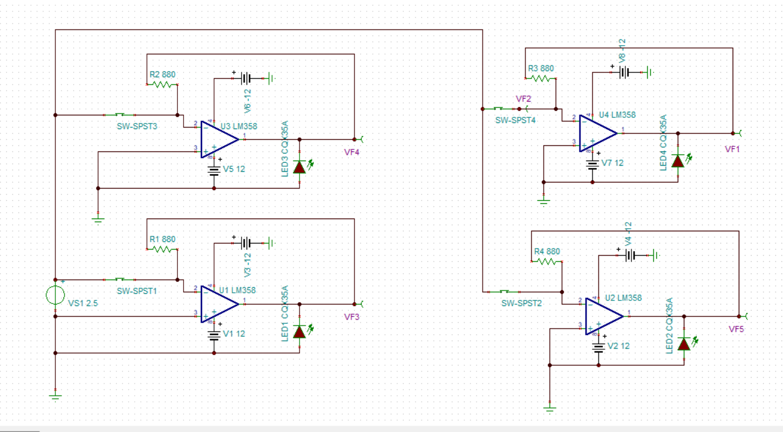The height and width of the screenshot is (432, 783).
Task: Select the V3 -12 battery symbol
Action: (246, 243)
